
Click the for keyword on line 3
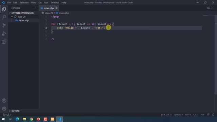click(54, 24)
